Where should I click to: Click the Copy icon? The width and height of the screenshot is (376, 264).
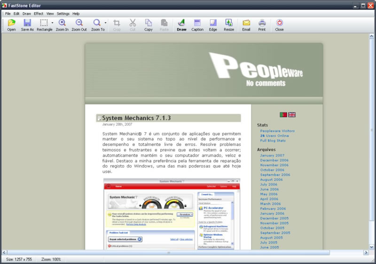point(149,25)
